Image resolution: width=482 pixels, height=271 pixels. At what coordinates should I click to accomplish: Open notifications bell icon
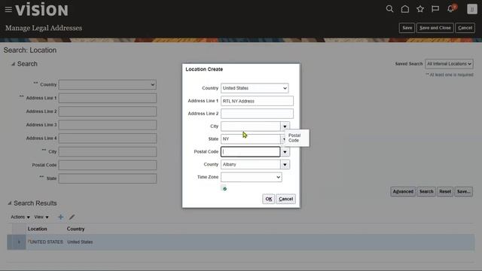coord(451,8)
